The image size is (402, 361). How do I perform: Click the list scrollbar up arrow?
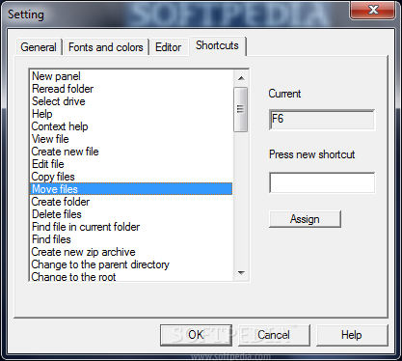pos(241,78)
